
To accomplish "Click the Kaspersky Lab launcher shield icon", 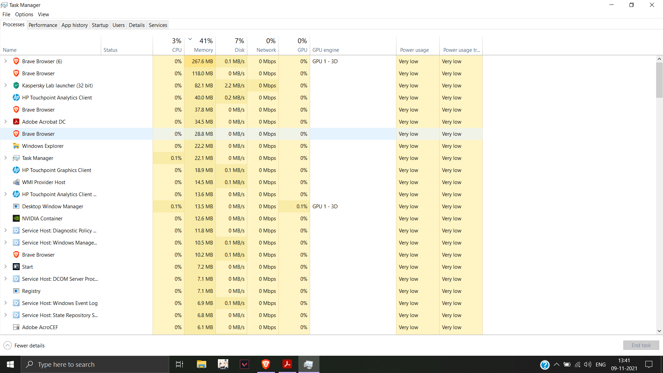I will pyautogui.click(x=16, y=85).
